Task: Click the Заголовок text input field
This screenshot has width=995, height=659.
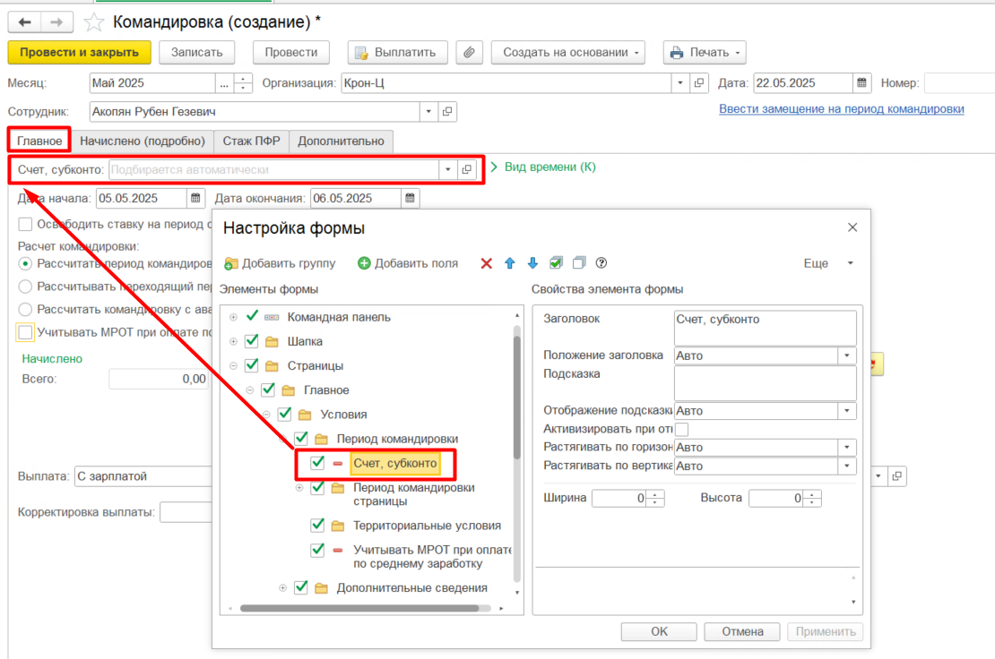Action: 765,328
